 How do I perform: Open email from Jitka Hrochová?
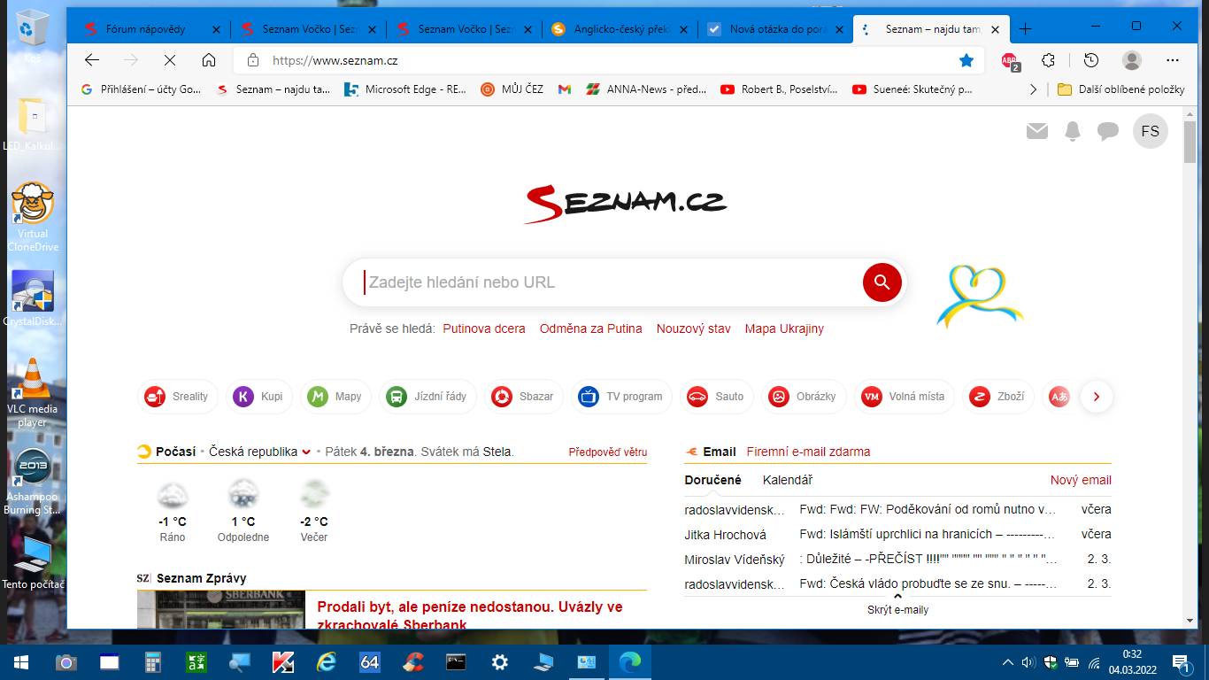pyautogui.click(x=897, y=535)
